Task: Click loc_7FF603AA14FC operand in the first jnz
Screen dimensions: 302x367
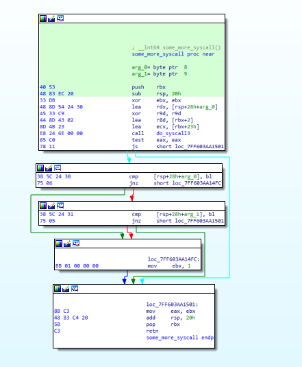Action: tap(197, 183)
